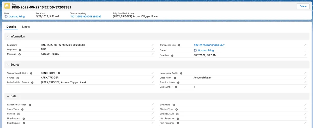Edit the Rest Request pencil icon
Screen dimensions: 313x128
click(x=153, y=123)
